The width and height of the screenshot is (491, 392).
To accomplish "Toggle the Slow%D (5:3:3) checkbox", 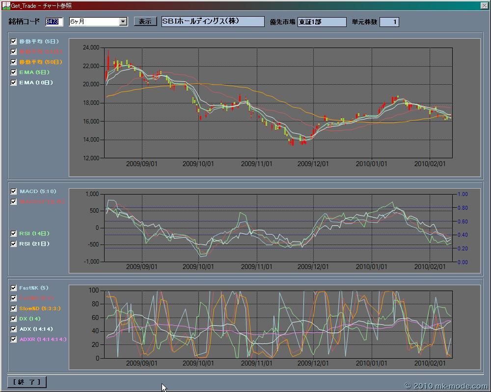I will coord(14,309).
